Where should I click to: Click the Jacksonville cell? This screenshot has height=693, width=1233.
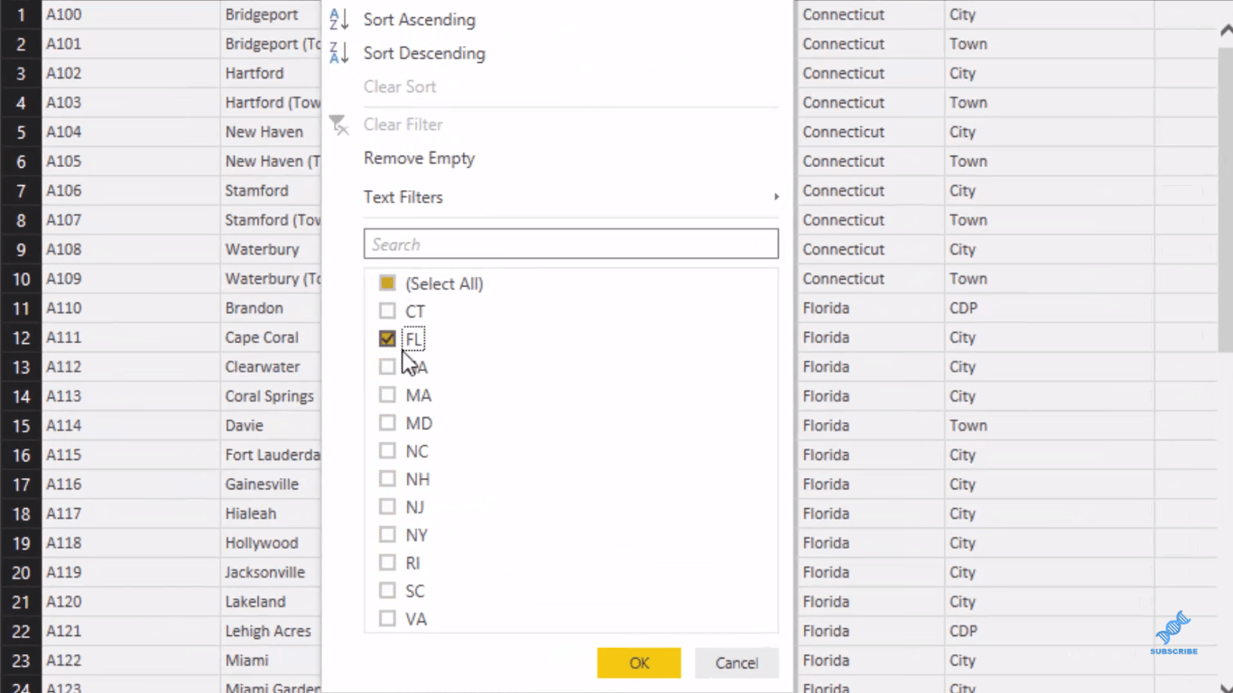click(272, 573)
